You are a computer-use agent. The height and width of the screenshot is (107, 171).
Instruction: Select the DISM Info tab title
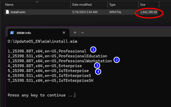24,33
